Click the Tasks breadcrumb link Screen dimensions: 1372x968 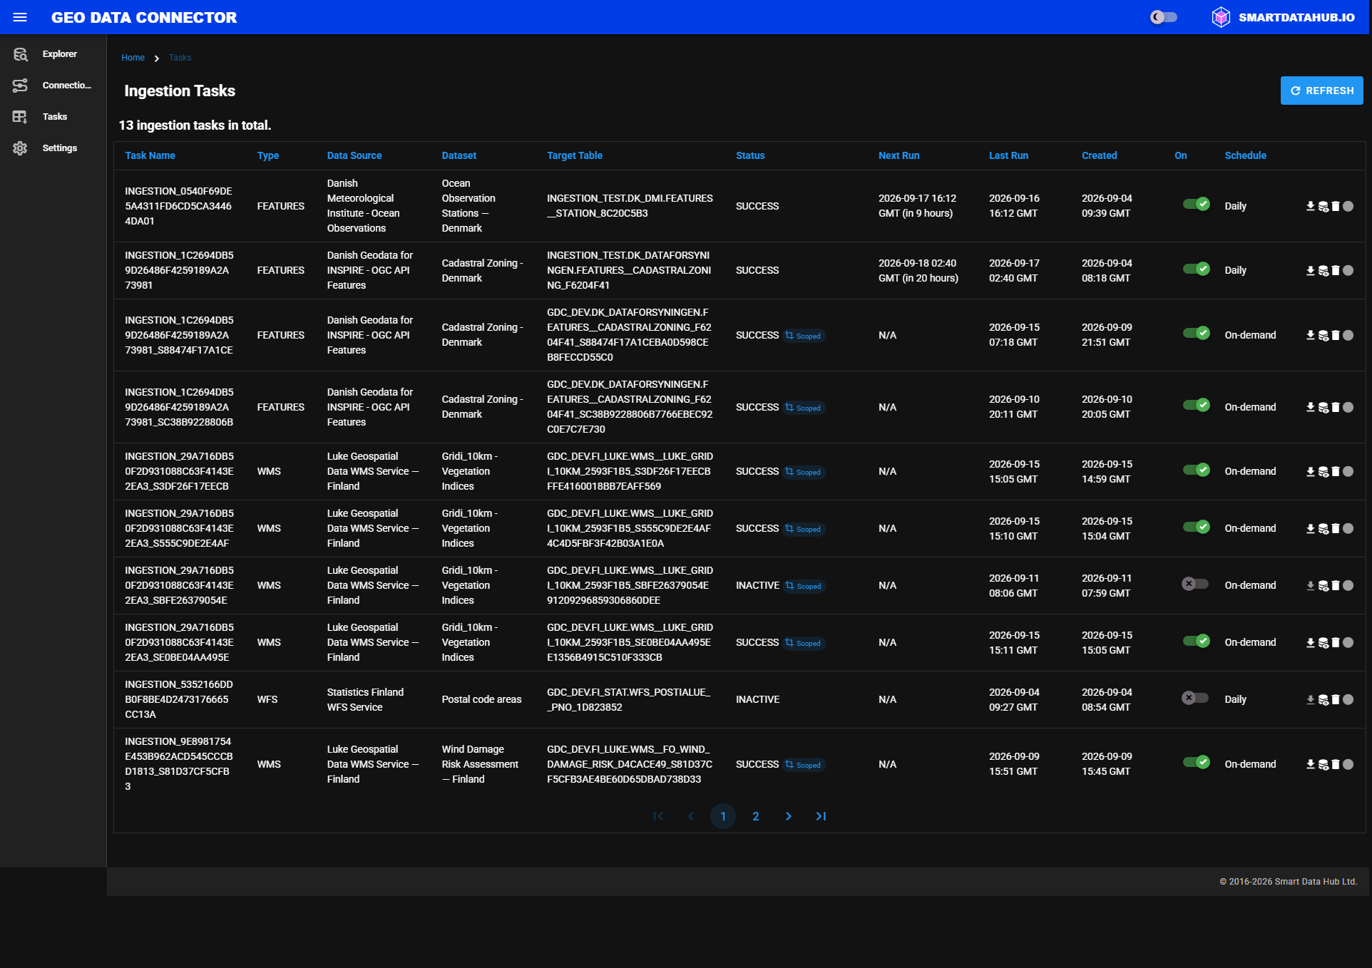coord(180,58)
